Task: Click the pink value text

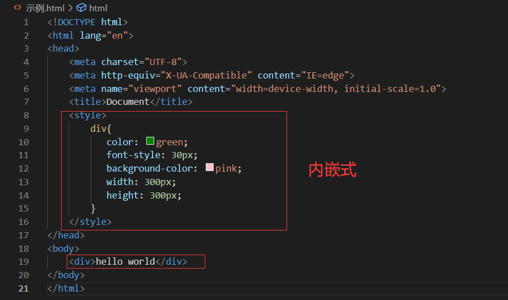Action: point(226,168)
